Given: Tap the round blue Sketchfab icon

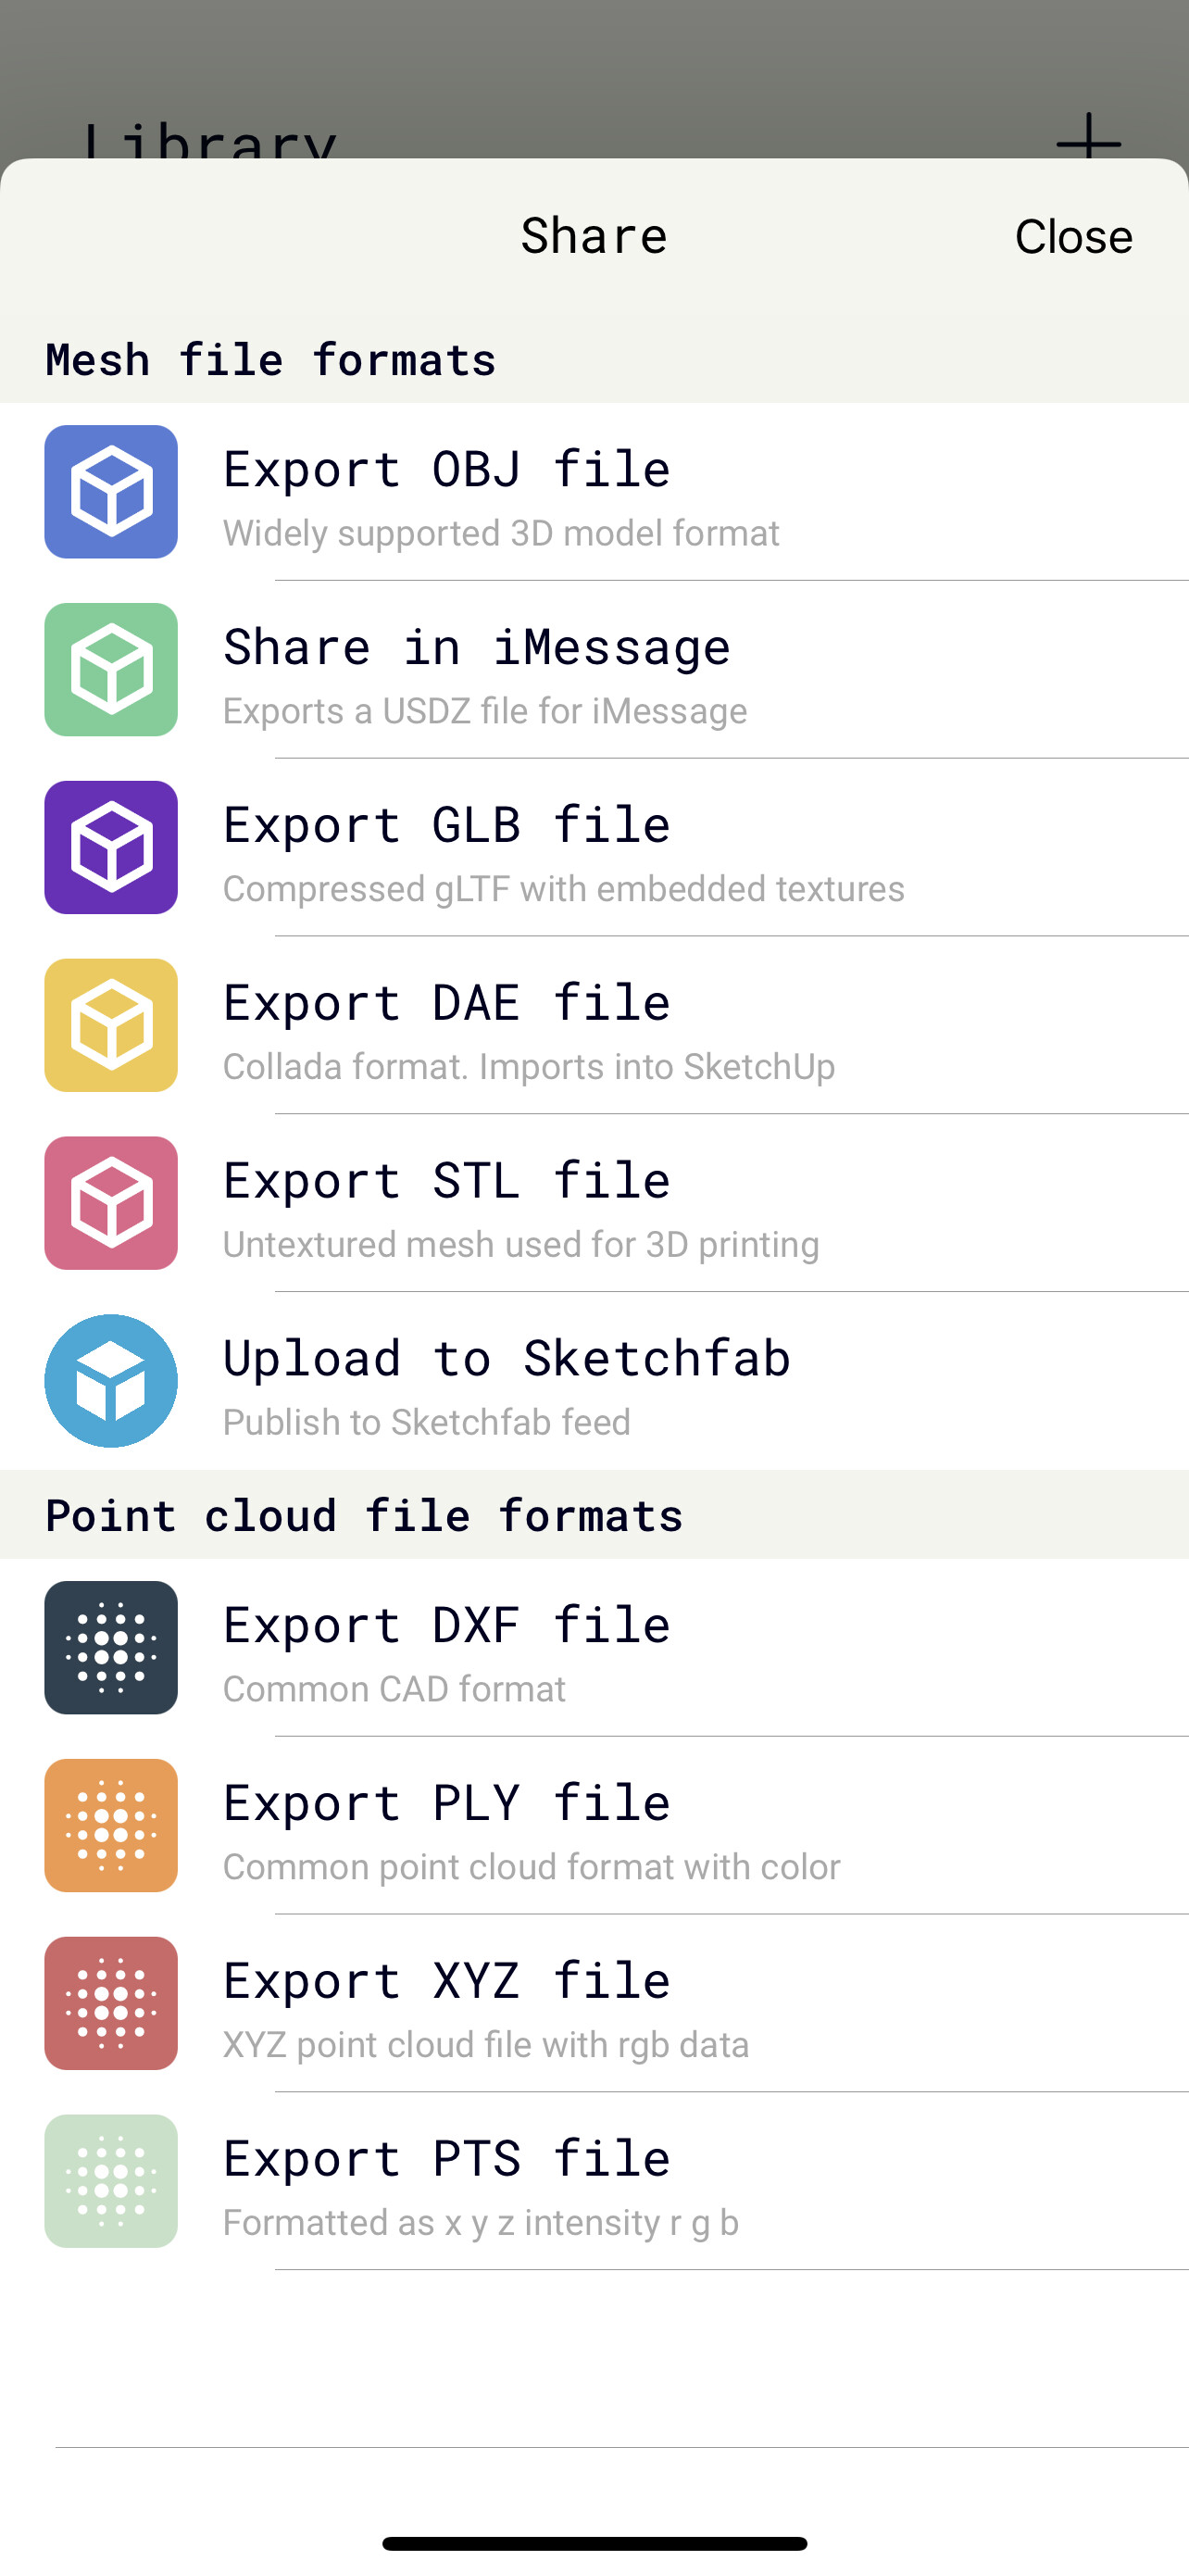Looking at the screenshot, I should [x=111, y=1380].
